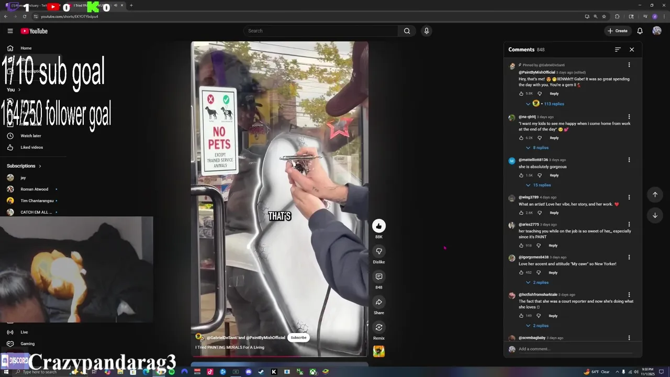Screen dimensions: 670x377
Task: Like na-qb9lj's comment
Action: 521,138
